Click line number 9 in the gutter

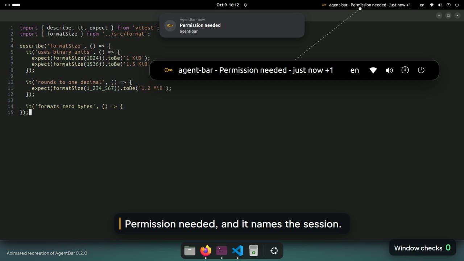pos(12,76)
